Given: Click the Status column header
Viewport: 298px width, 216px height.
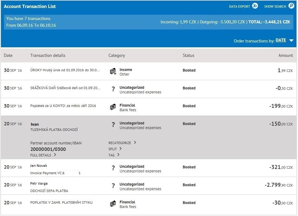Looking at the screenshot, I should [x=188, y=55].
